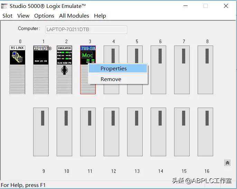237x189 pixels.
Task: Click the Computer name field
Action: pyautogui.click(x=86, y=30)
